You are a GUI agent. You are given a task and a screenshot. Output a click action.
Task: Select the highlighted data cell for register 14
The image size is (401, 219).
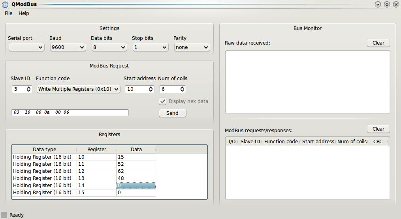[x=136, y=185]
